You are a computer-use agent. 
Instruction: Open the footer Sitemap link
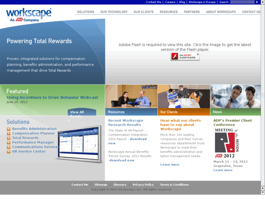click(x=101, y=185)
